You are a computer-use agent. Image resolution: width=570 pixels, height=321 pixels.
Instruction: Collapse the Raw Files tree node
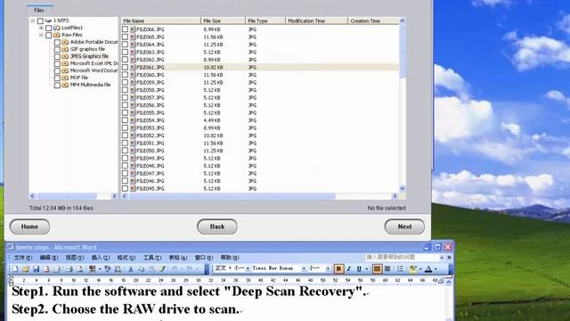click(41, 36)
